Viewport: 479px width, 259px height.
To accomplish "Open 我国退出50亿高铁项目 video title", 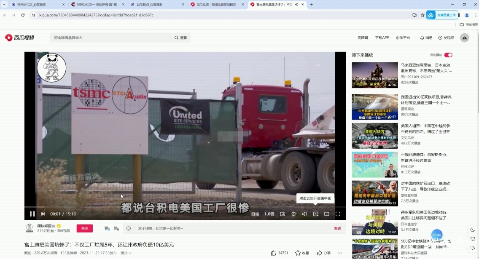I will point(426,100).
